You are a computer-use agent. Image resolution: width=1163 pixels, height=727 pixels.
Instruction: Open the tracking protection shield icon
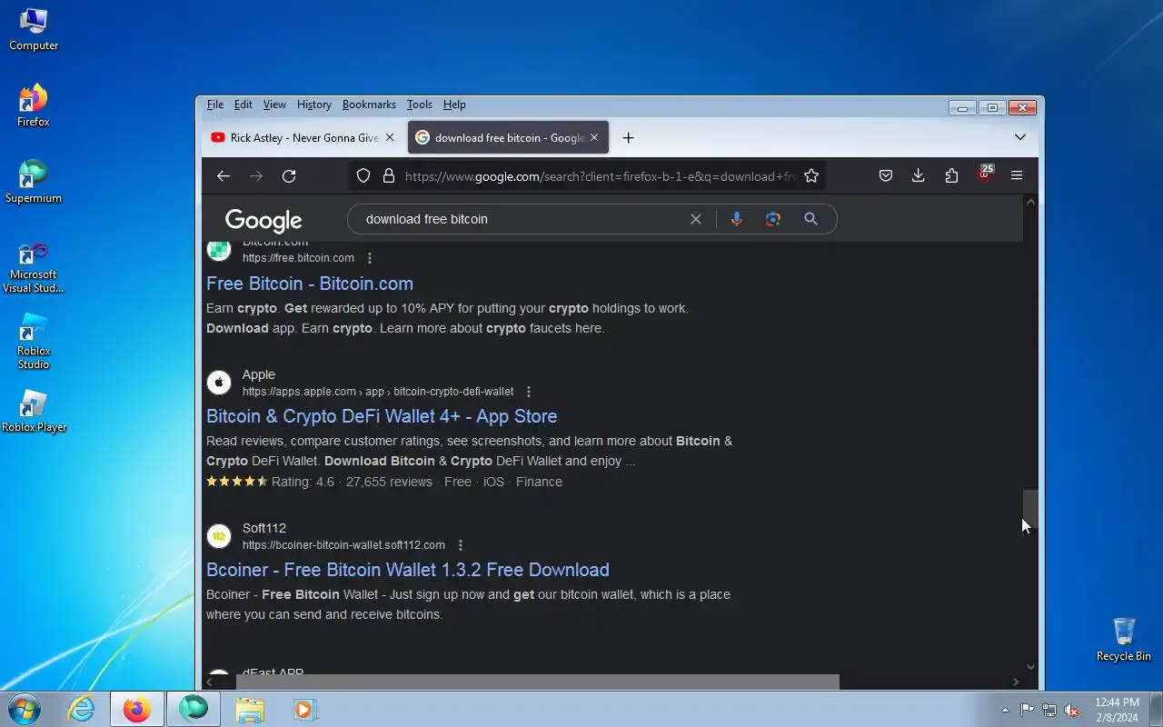tap(363, 176)
